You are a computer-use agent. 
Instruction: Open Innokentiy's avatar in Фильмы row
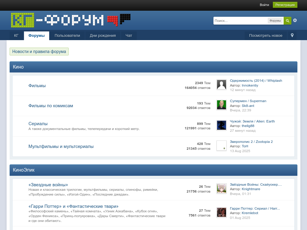pos(222,85)
